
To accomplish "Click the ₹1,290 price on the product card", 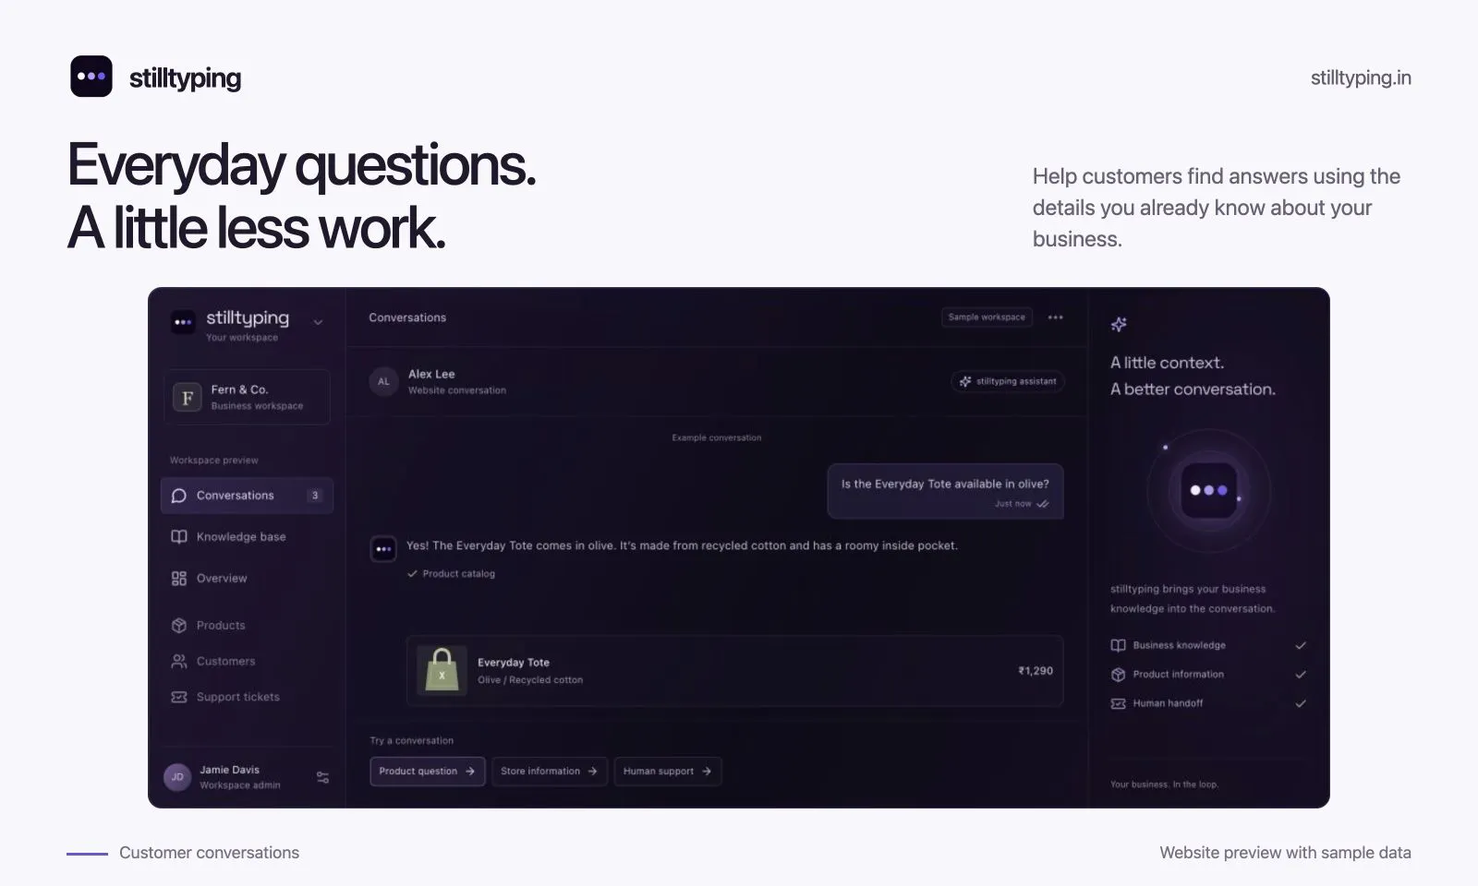I will tap(1036, 671).
